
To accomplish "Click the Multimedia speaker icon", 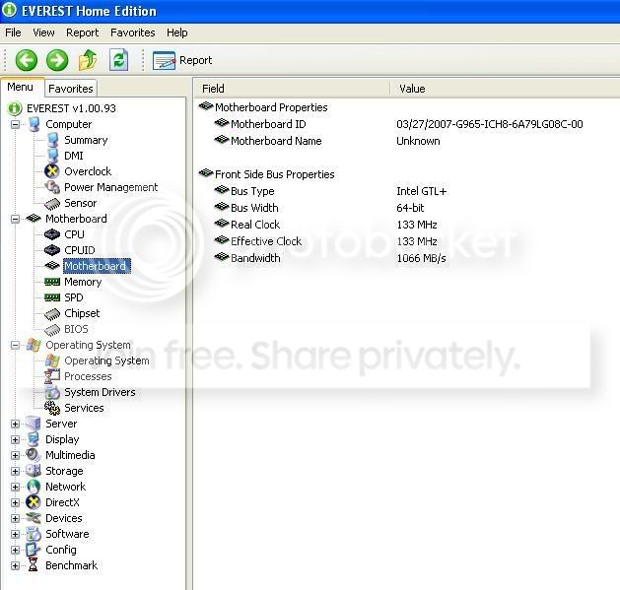I will coord(34,455).
